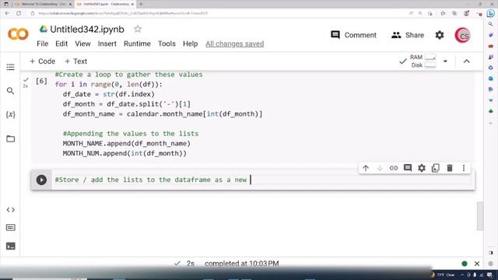The image size is (498, 280).
Task: Open the cell editor settings gear
Action: (x=422, y=168)
